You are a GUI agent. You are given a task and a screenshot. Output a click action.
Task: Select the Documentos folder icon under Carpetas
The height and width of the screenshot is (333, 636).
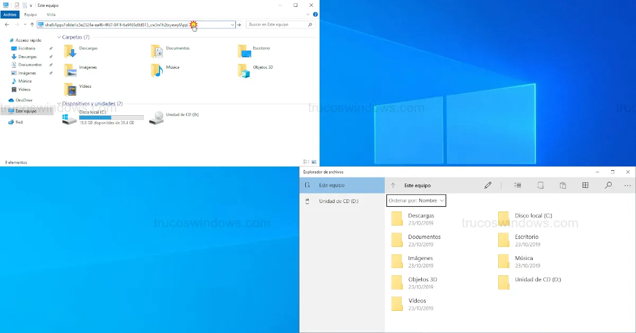tap(157, 51)
